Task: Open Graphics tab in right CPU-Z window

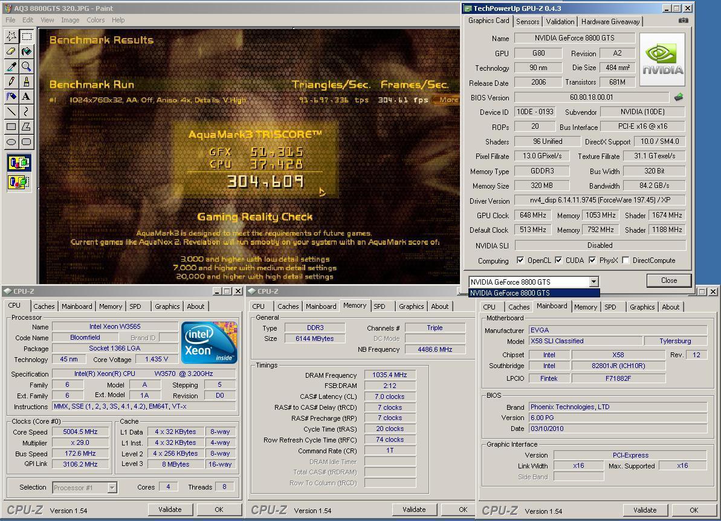Action: click(x=642, y=306)
